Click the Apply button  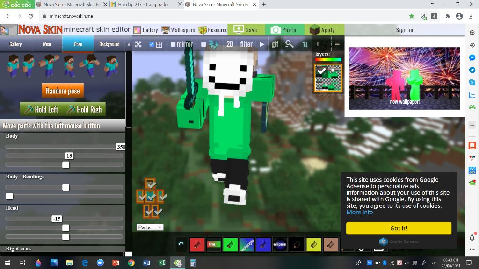[324, 30]
